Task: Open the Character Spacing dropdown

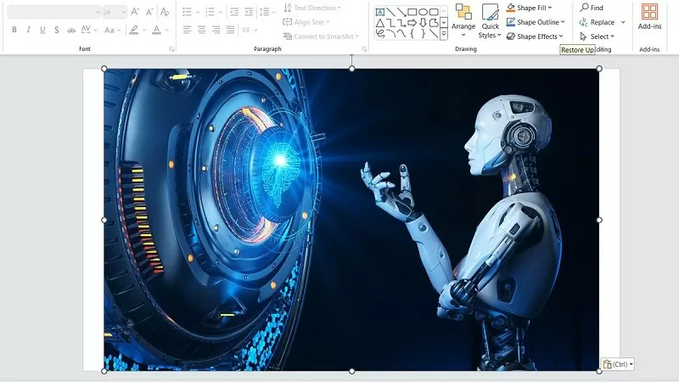Action: 89,30
